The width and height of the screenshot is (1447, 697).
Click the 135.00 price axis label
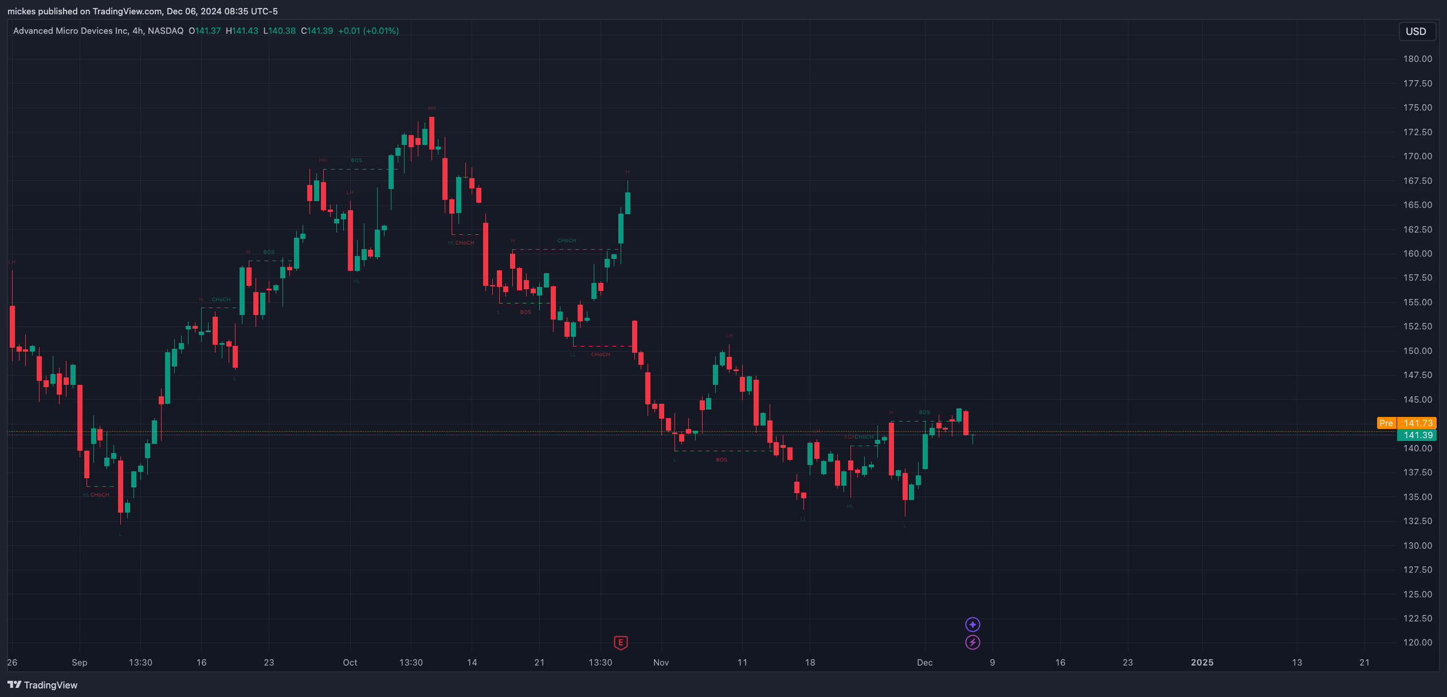pyautogui.click(x=1417, y=497)
